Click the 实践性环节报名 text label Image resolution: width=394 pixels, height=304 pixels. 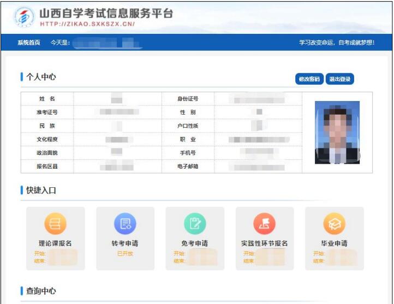(264, 243)
